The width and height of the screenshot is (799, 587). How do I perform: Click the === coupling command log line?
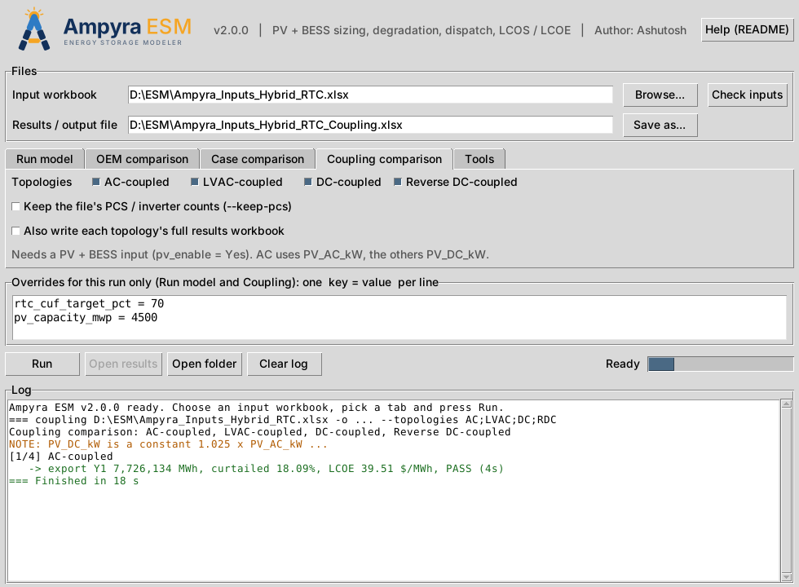[283, 420]
